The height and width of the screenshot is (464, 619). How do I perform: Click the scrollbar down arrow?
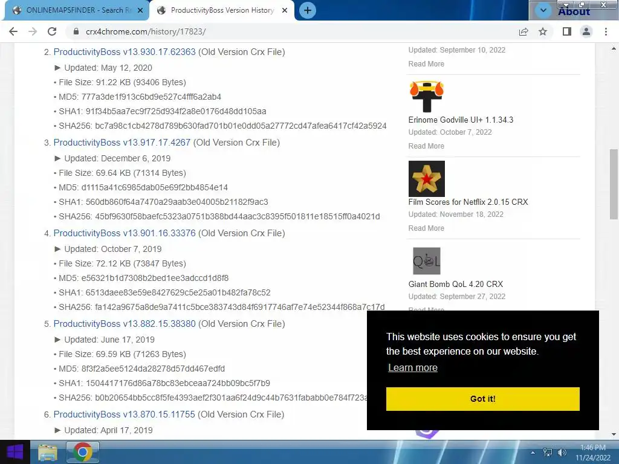pyautogui.click(x=614, y=434)
